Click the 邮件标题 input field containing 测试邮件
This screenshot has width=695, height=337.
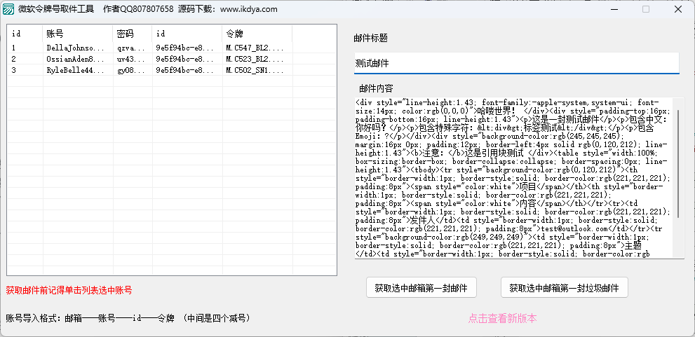[x=517, y=63]
